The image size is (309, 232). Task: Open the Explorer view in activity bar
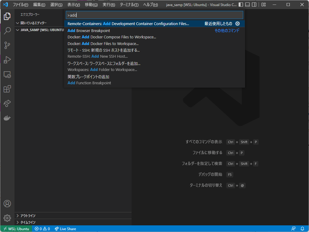tap(7, 16)
